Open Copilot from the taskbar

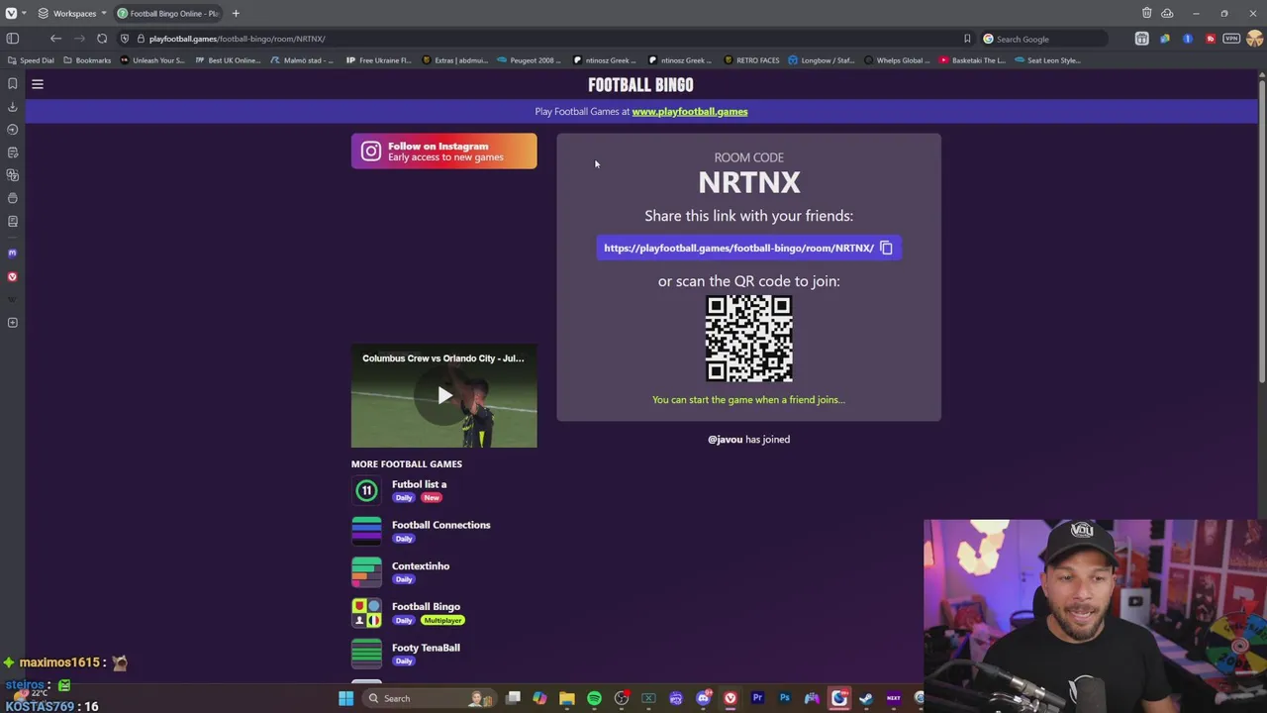coord(539,698)
